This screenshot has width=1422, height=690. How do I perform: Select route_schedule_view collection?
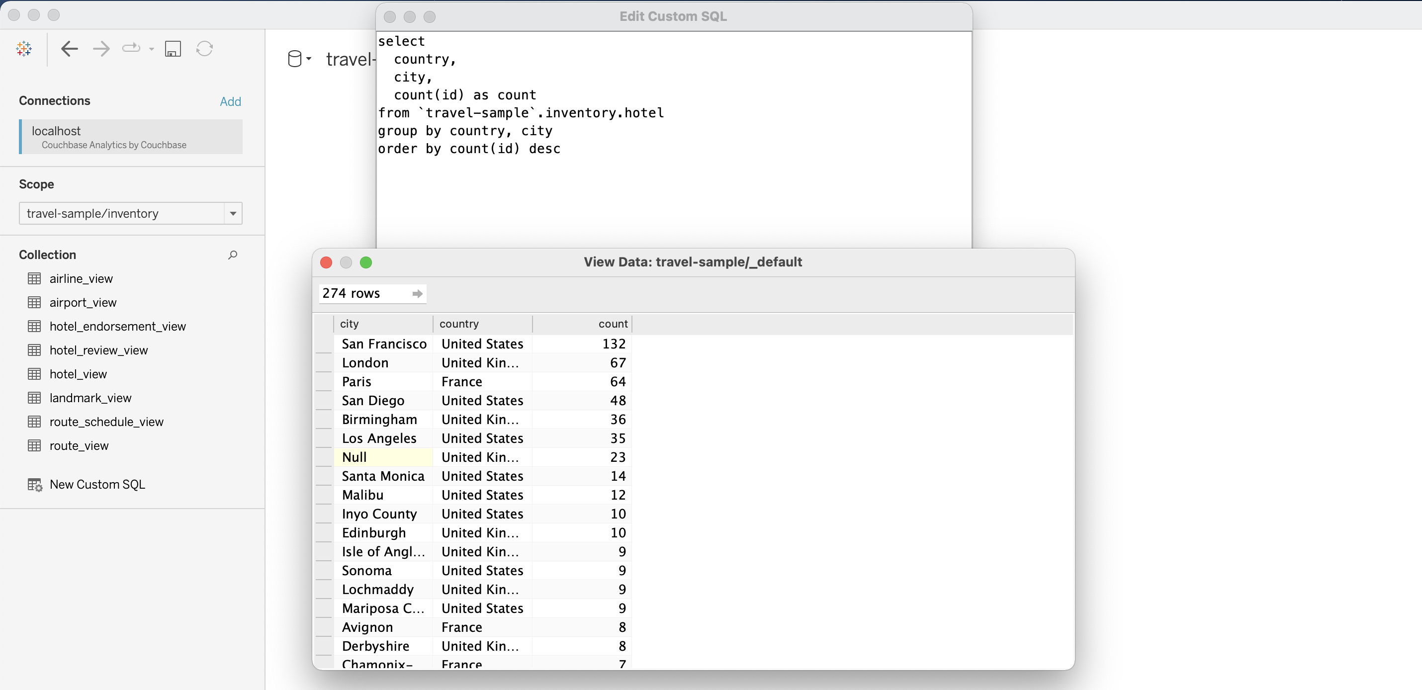coord(106,422)
